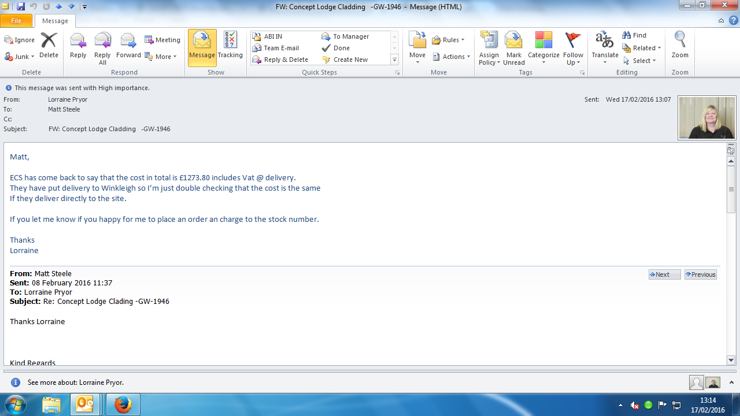The height and width of the screenshot is (416, 740).
Task: Select the Message ribbon tab
Action: pyautogui.click(x=55, y=21)
